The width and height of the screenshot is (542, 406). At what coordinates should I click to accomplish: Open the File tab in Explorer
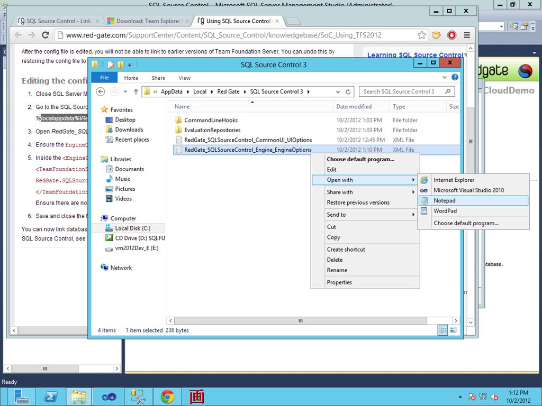pos(104,78)
